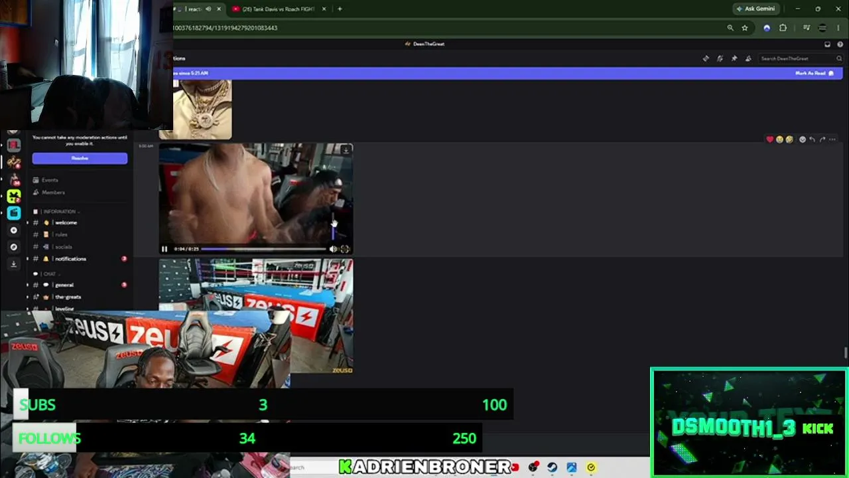Viewport: 849px width, 478px height.
Task: React with the third quick emoji
Action: (789, 139)
